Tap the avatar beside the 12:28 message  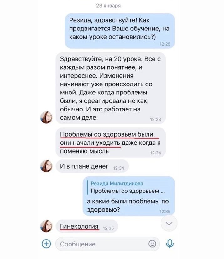[x=46, y=117]
